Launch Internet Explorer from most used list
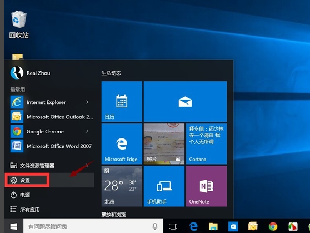The image size is (310, 233). (x=52, y=102)
